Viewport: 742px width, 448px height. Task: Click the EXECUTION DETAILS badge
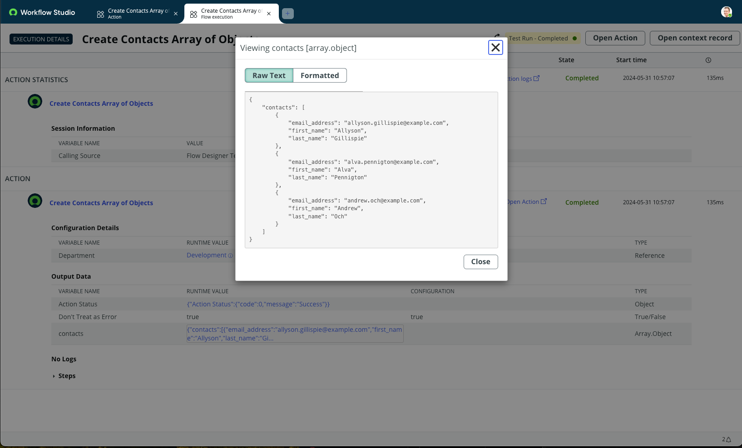click(41, 39)
